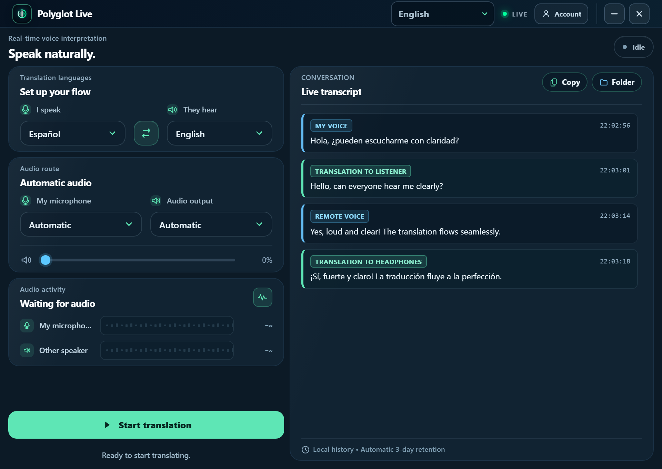Click the Other speaker row icon
The width and height of the screenshot is (662, 469).
(27, 350)
